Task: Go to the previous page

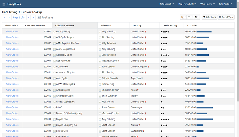Action: [x=9, y=17]
